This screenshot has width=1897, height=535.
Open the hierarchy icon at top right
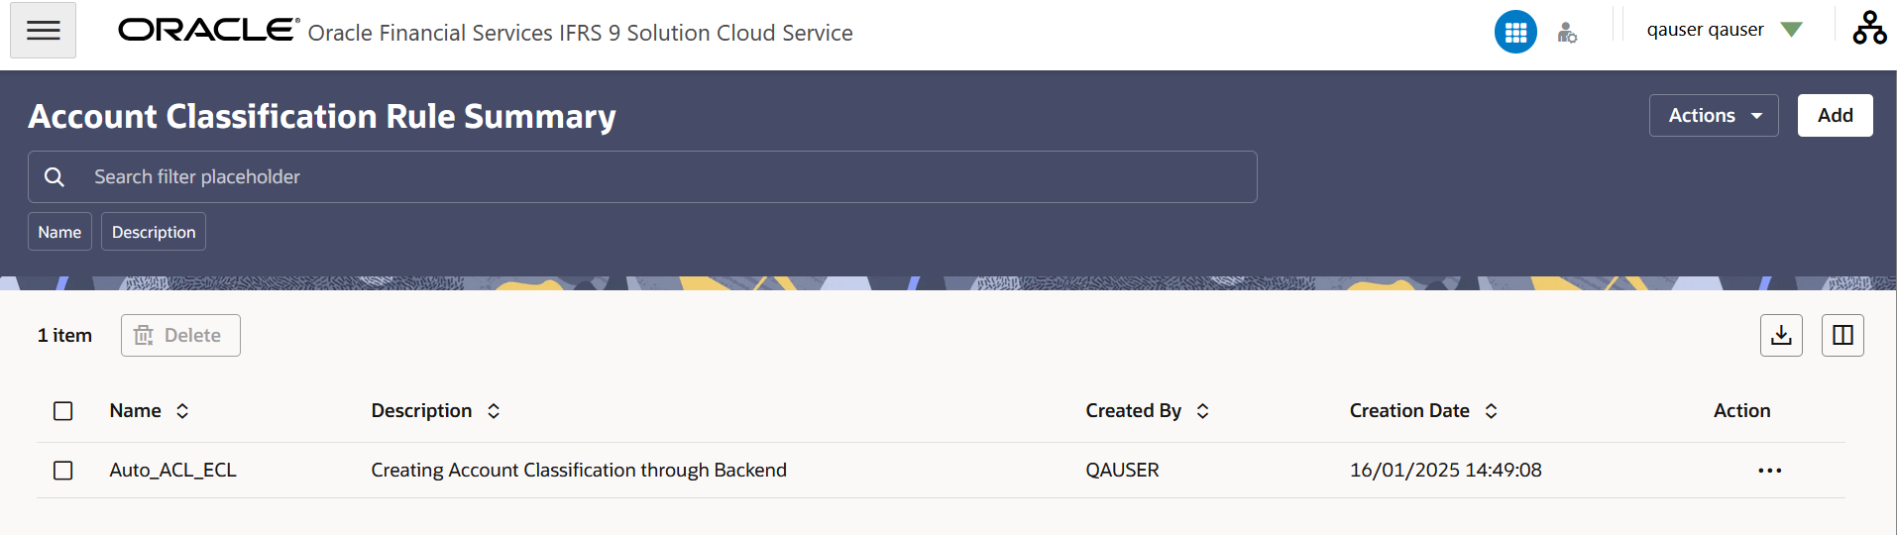[x=1869, y=28]
